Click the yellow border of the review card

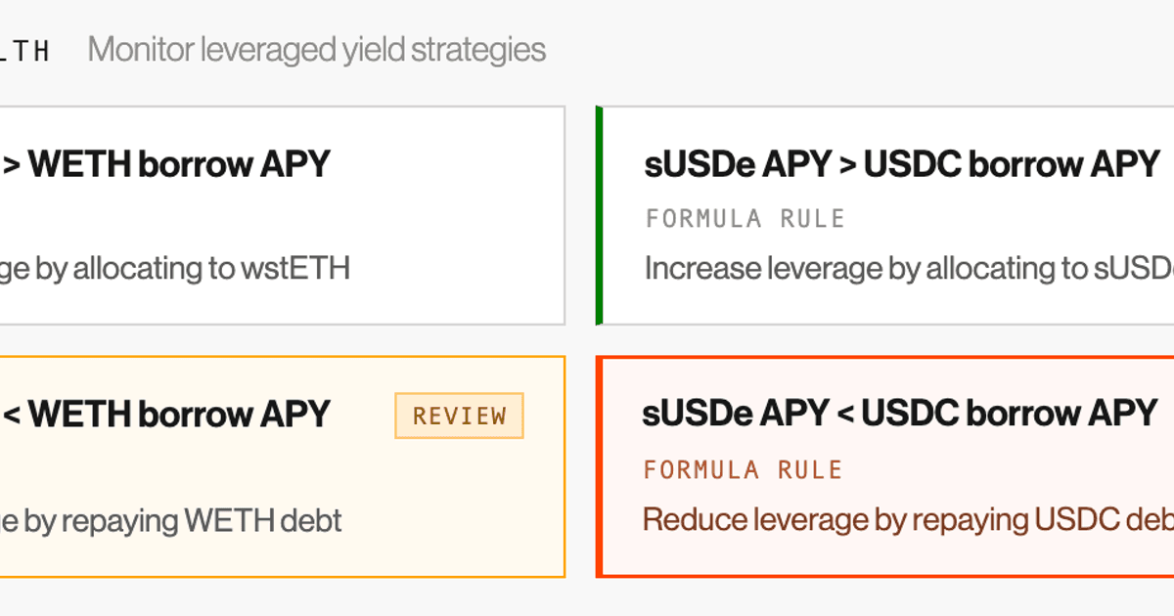click(x=564, y=466)
